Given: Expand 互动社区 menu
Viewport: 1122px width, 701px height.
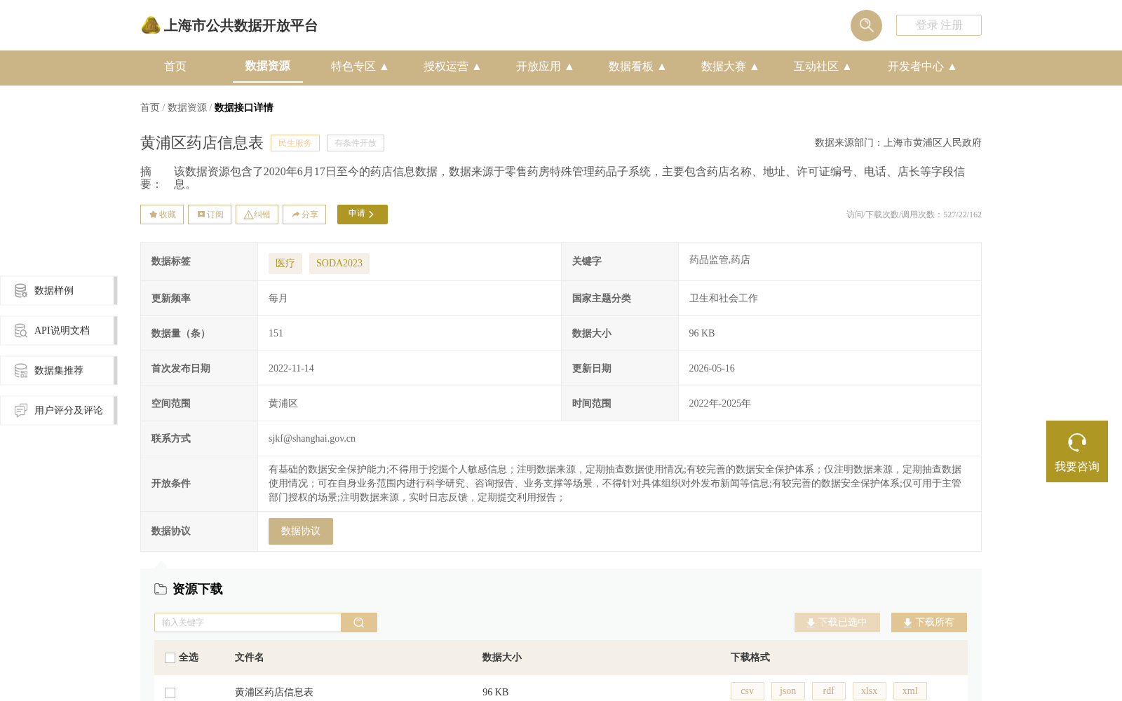Looking at the screenshot, I should (823, 67).
